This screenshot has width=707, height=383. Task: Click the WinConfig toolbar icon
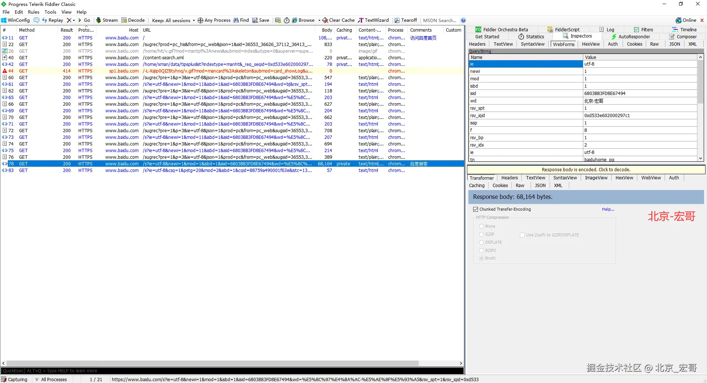[4, 20]
